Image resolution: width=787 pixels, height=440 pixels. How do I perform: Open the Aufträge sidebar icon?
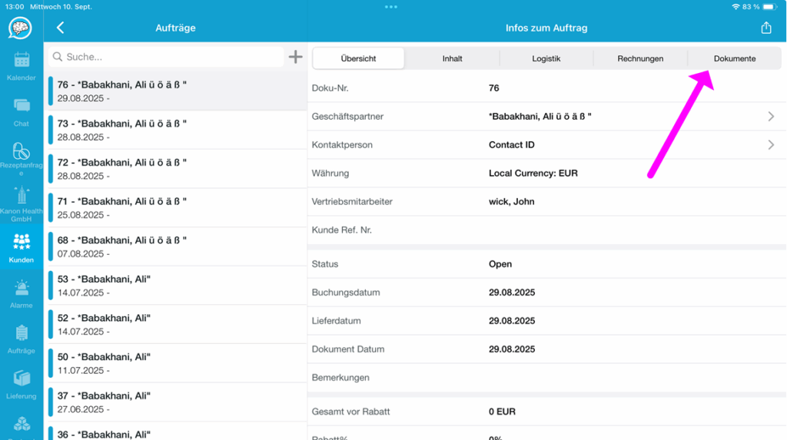[x=22, y=333]
